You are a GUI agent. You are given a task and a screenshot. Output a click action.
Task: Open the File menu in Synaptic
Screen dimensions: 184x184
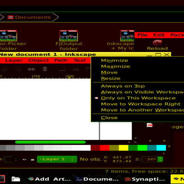(x=143, y=35)
